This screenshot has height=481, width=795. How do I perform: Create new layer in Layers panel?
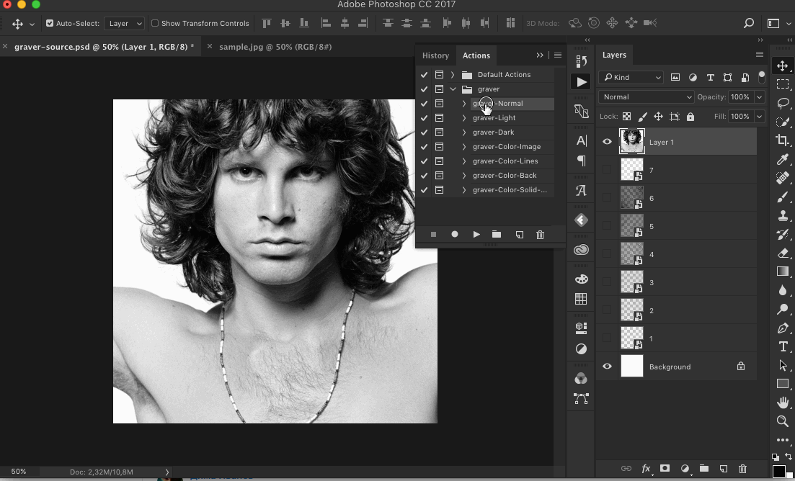tap(724, 469)
